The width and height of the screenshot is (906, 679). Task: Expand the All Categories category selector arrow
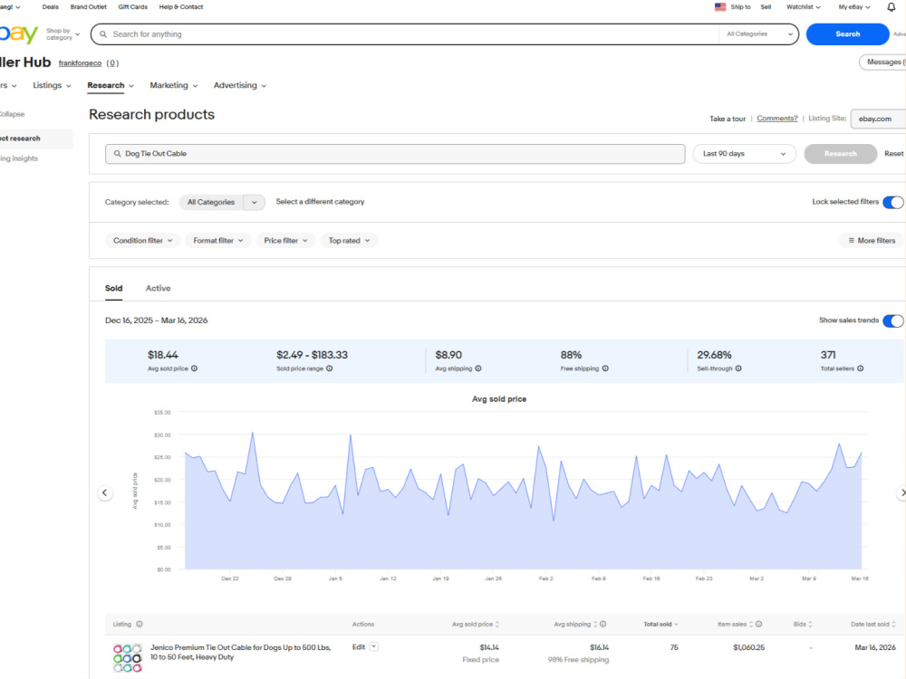point(255,202)
